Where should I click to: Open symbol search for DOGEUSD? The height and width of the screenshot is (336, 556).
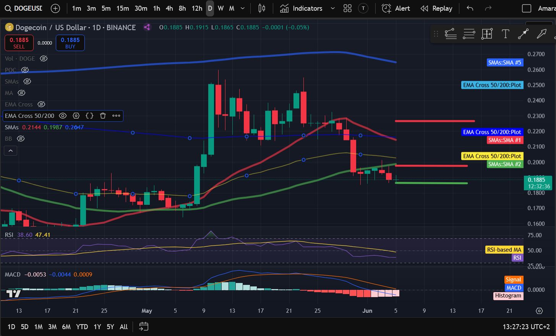24,8
